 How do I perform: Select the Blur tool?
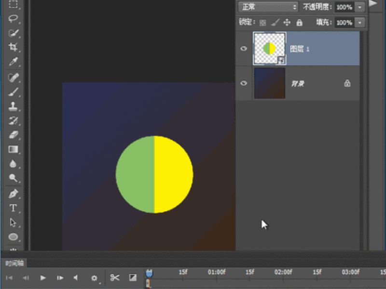tap(13, 164)
